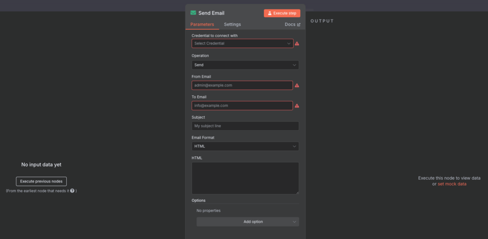Switch to the Settings tab
The width and height of the screenshot is (488, 239).
click(x=233, y=24)
